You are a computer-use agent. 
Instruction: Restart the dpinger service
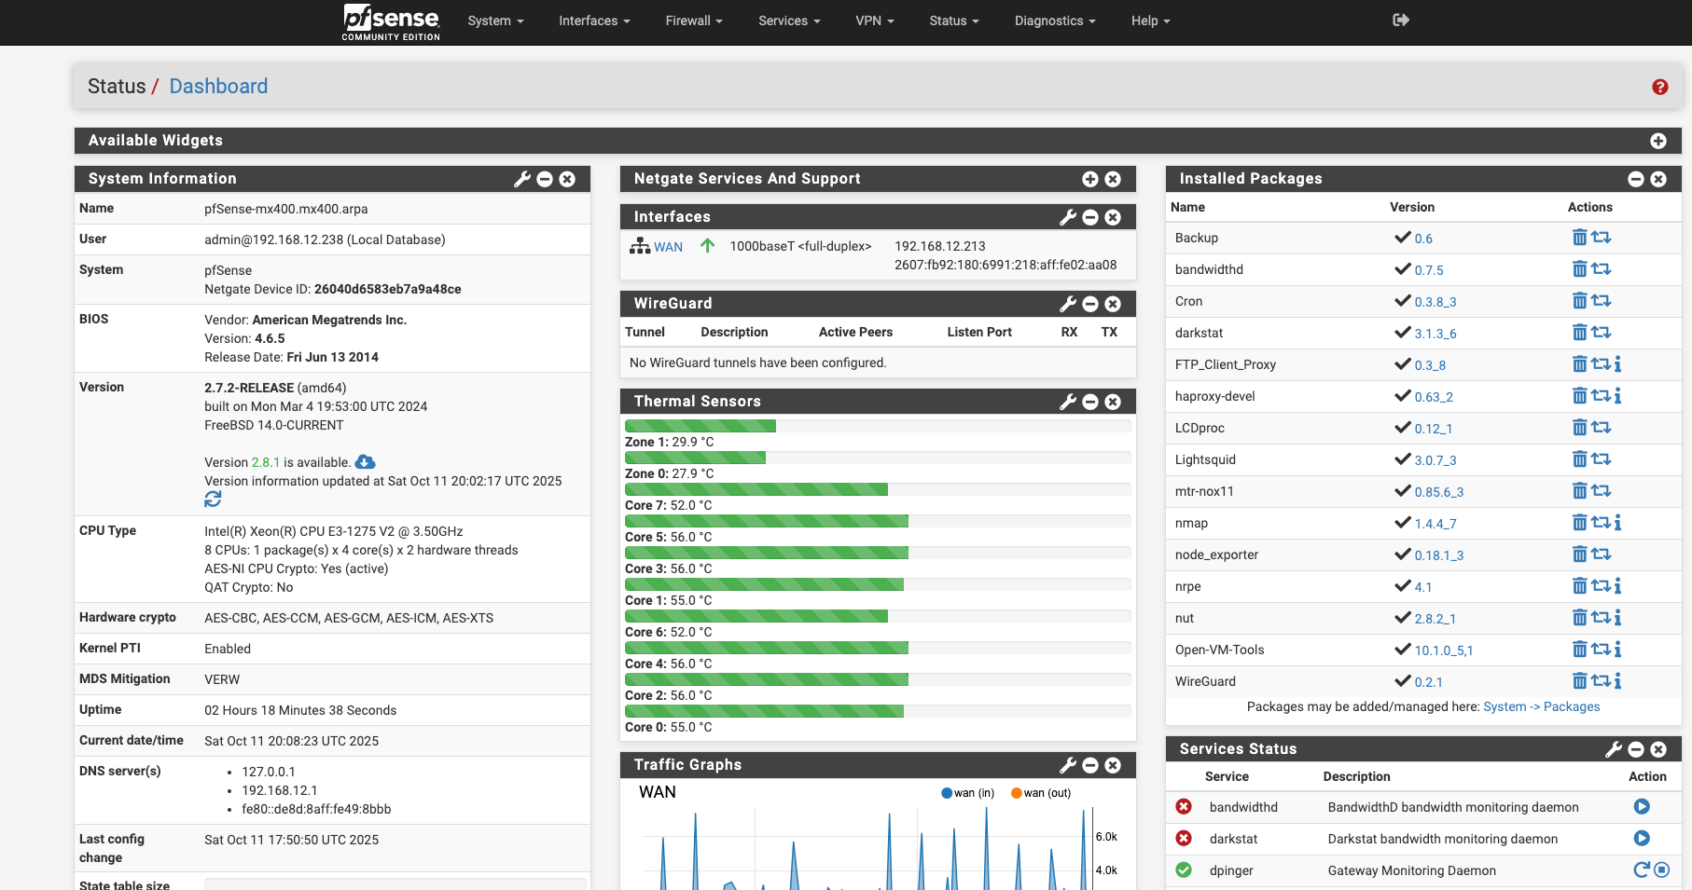click(1641, 870)
